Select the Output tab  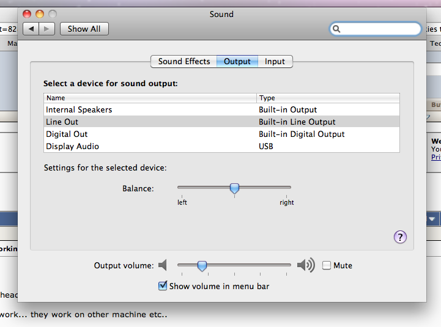coord(237,61)
